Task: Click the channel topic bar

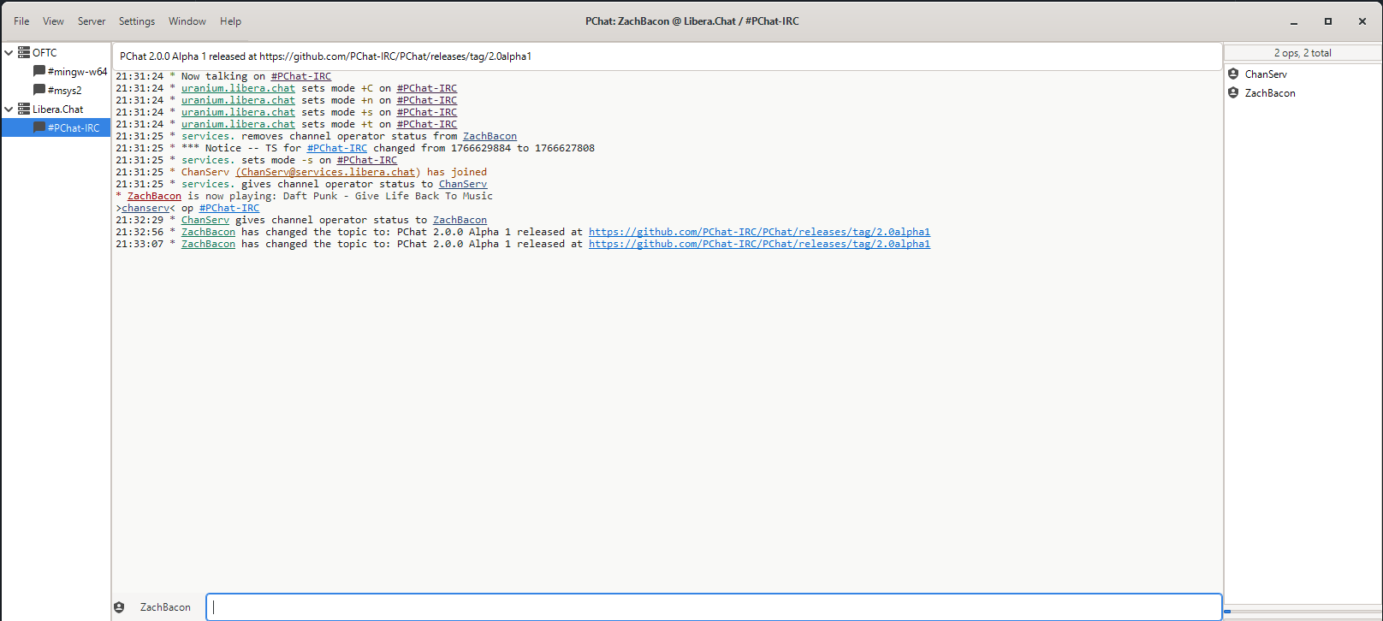Action: point(666,56)
